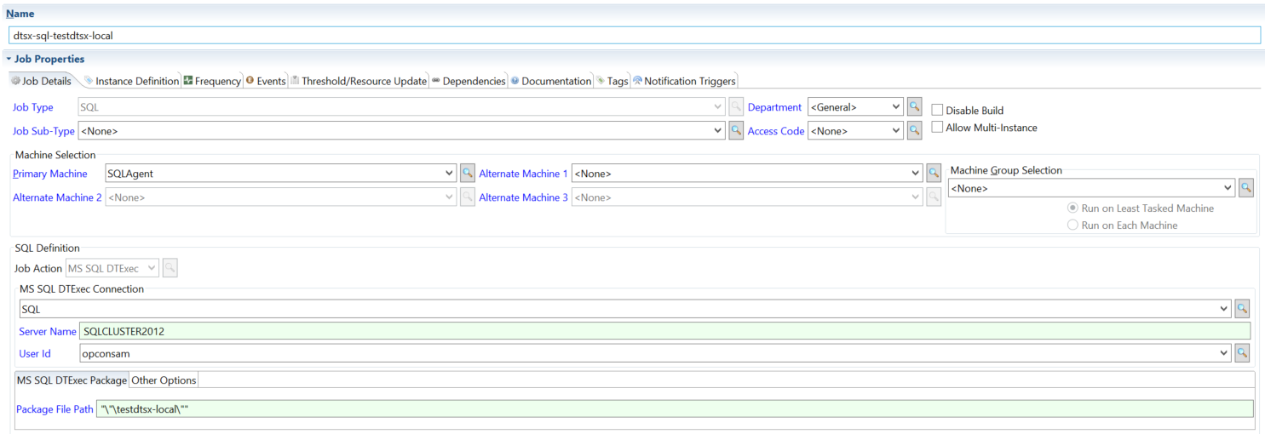Screen dimensions: 1265x434
Task: Switch to the Tags tab
Action: (612, 81)
